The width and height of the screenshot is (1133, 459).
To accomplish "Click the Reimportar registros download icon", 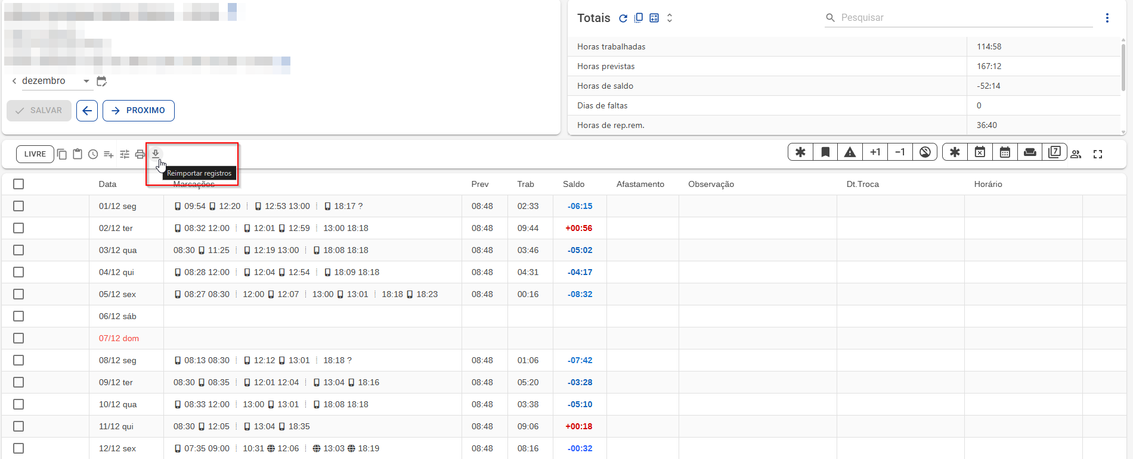I will pos(156,154).
